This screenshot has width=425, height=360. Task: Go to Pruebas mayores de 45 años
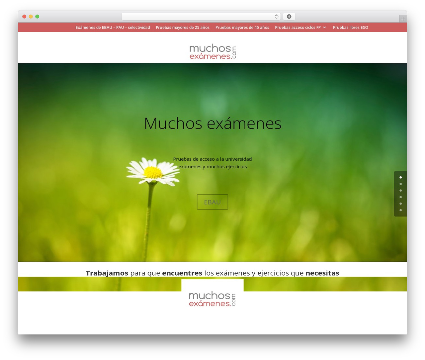point(242,28)
